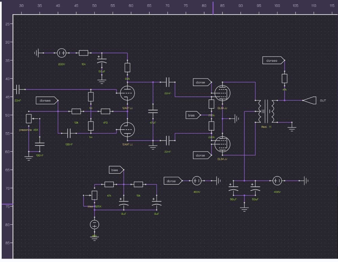Select the output transformer symbol
This screenshot has width=338, height=262.
pos(266,111)
